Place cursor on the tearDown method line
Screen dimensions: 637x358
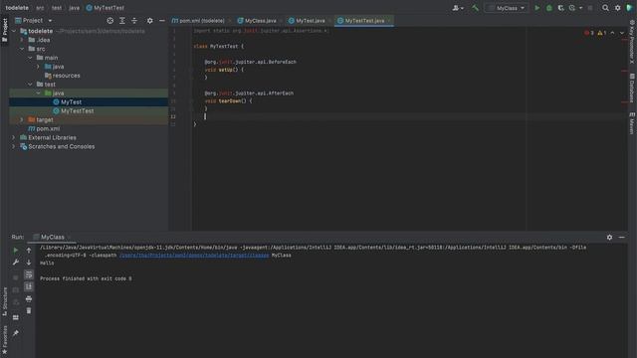[x=228, y=101]
